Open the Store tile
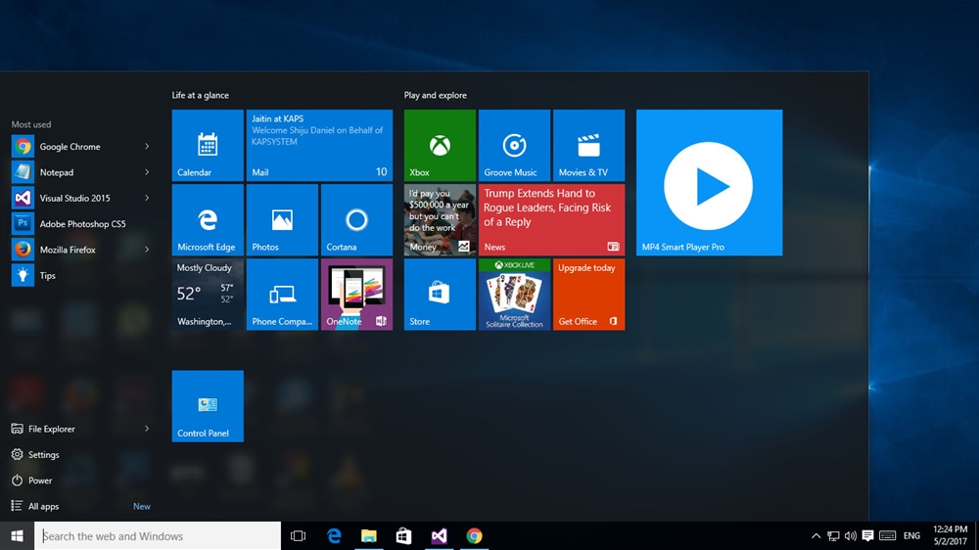979x550 pixels. [x=440, y=294]
